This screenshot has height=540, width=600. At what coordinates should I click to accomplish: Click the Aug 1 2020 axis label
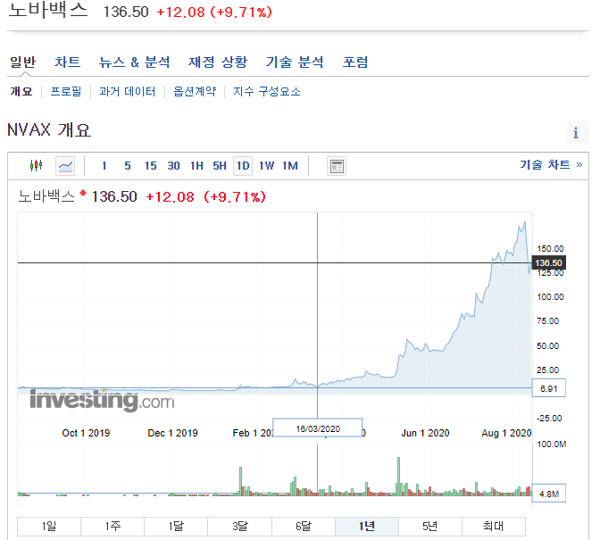point(506,433)
